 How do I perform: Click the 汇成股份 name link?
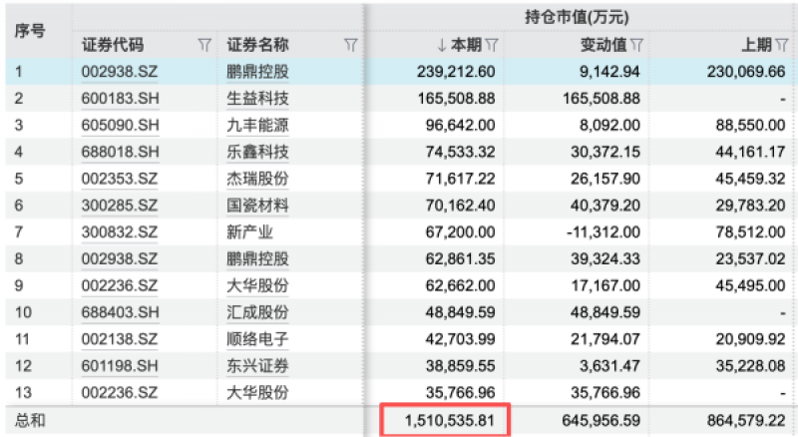(257, 312)
